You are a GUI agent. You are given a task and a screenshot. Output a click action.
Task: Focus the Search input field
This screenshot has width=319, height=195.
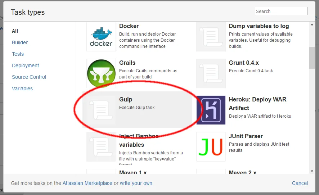[x=281, y=11]
